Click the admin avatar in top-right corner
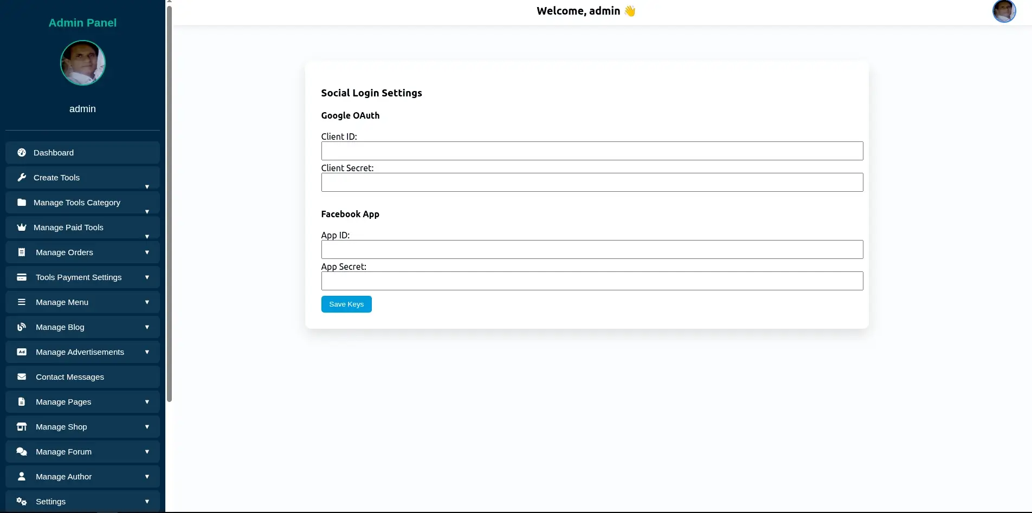This screenshot has height=513, width=1032. pyautogui.click(x=1004, y=11)
